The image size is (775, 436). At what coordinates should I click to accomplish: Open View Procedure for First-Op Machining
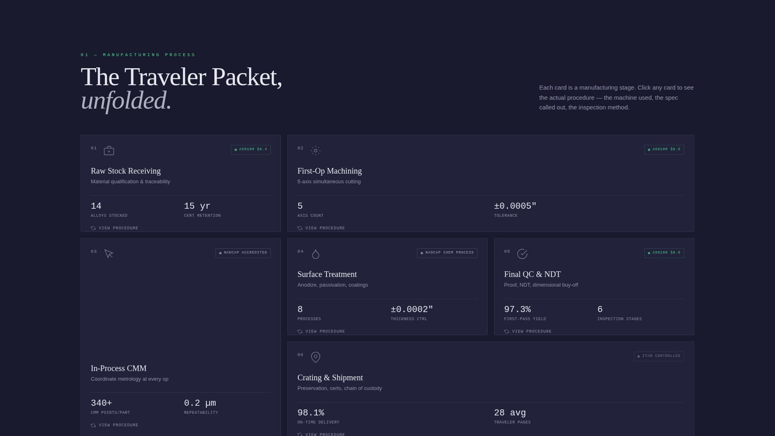click(325, 228)
